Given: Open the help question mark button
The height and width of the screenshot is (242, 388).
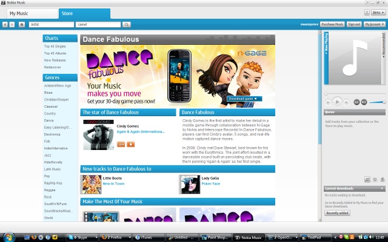Looking at the screenshot, I should [x=367, y=12].
